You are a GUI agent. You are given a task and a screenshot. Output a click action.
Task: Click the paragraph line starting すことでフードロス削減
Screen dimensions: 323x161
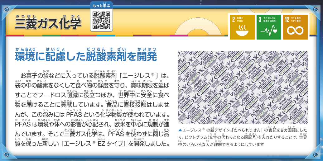[92, 96]
